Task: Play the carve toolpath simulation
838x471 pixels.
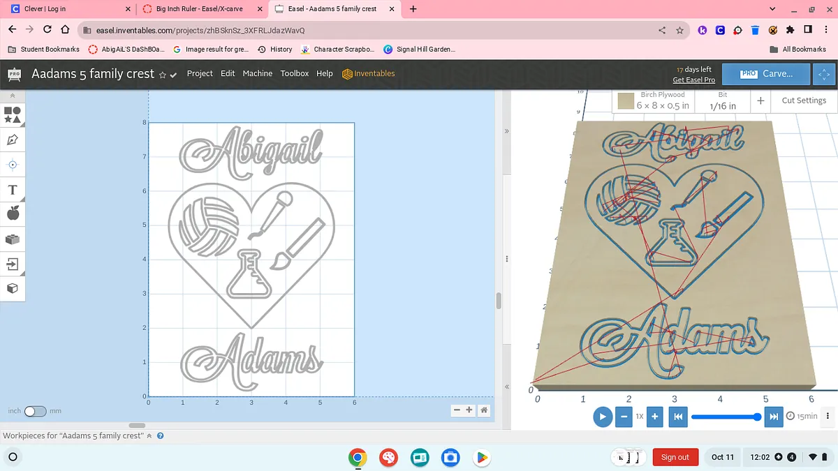Action: (602, 417)
